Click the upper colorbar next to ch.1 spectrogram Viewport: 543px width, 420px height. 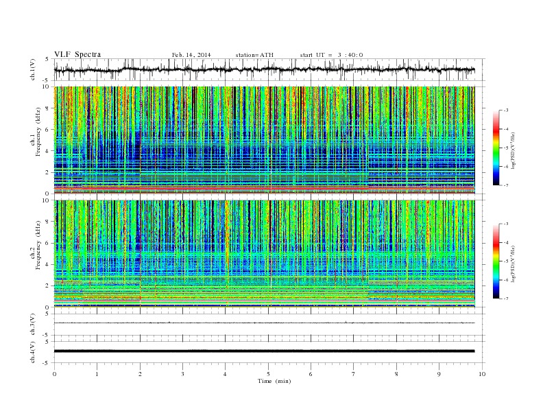click(x=496, y=148)
